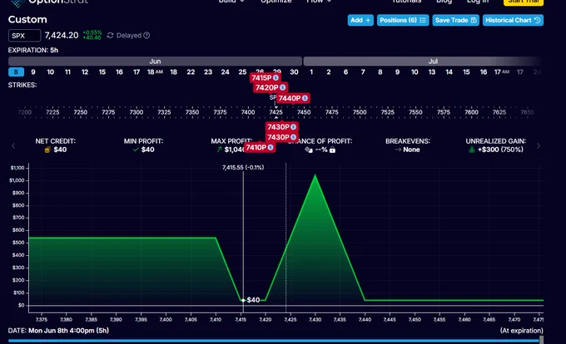This screenshot has height=344, width=566.
Task: Click the $40 point label on chart
Action: [x=253, y=300]
